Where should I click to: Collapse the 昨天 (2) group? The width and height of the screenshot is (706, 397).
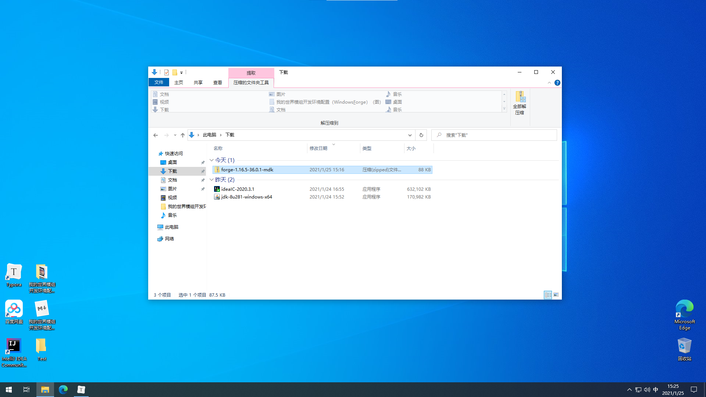(211, 180)
